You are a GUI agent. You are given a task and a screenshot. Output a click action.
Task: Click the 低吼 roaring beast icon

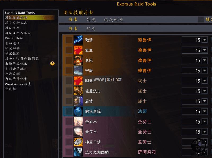click(x=78, y=60)
